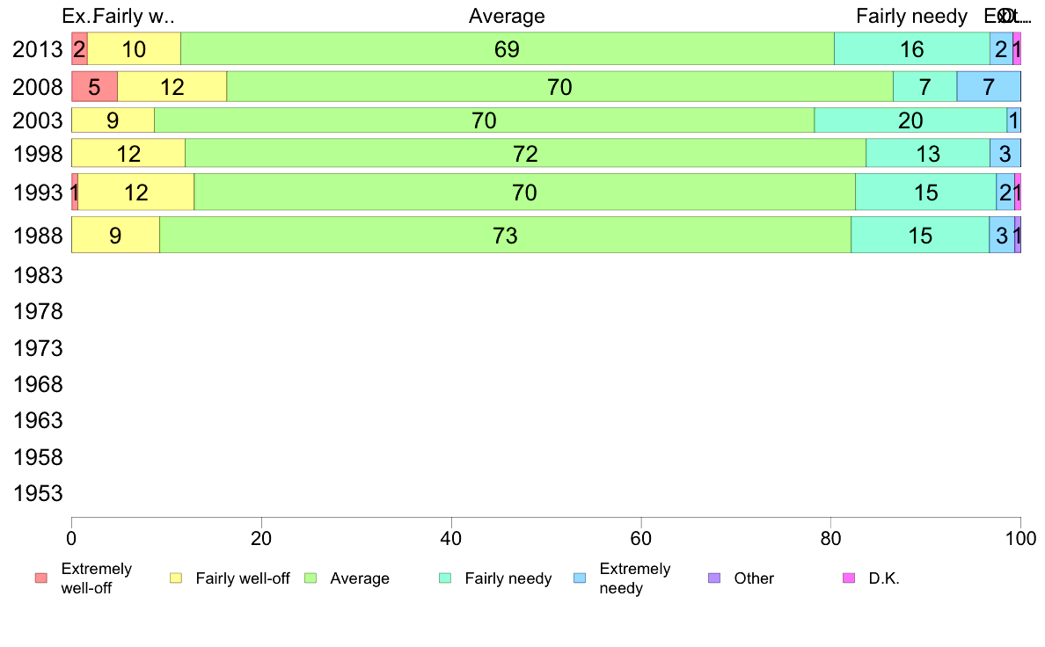Screen dimensions: 1045x647
Task: Click the Other purple legend swatch
Action: [x=714, y=578]
